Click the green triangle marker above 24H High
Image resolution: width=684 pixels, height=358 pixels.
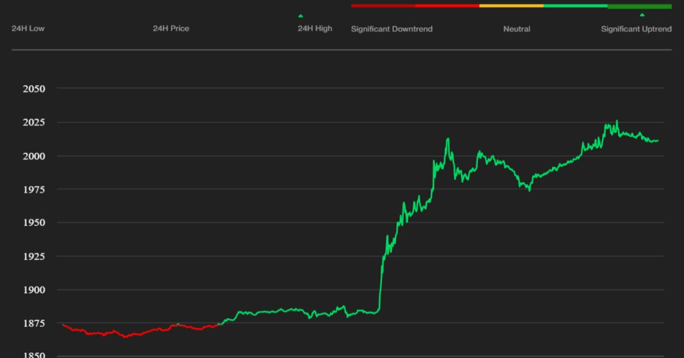(301, 15)
